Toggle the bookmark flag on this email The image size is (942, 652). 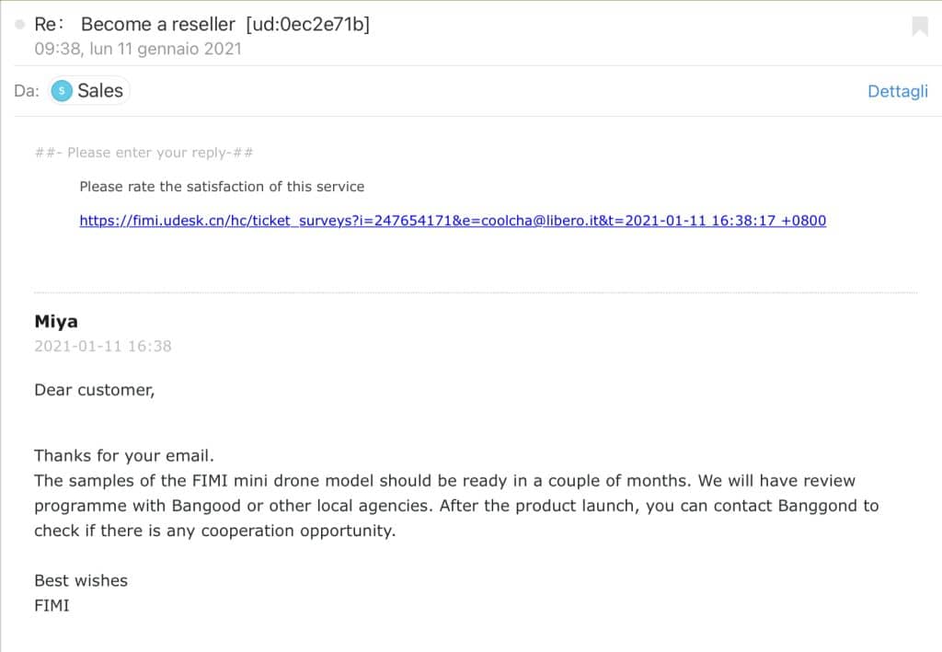[919, 26]
